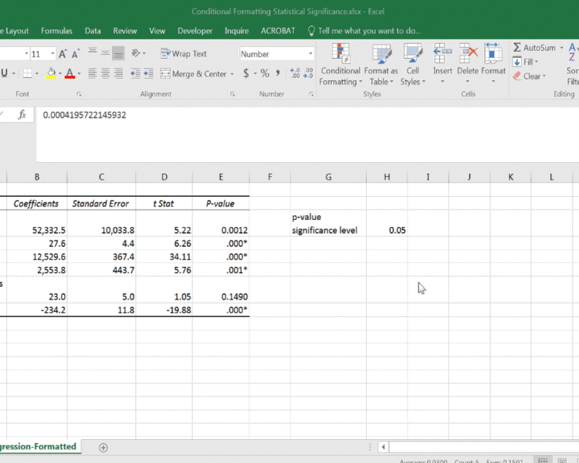
Task: Expand the AutoSum dropdown arrow
Action: coord(560,48)
